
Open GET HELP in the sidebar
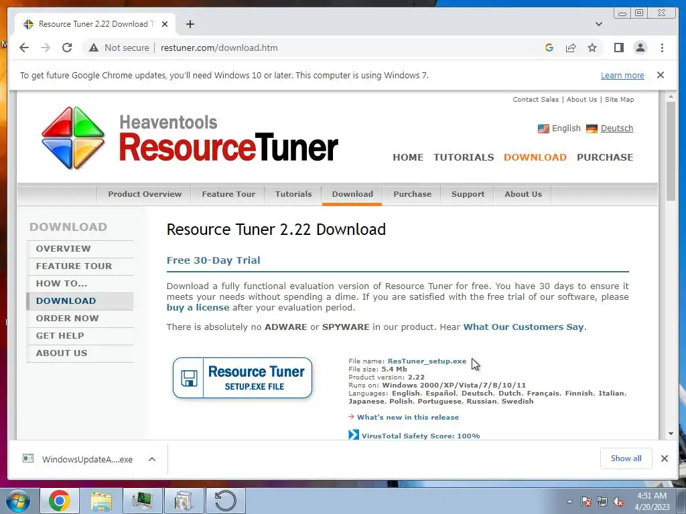point(80,336)
